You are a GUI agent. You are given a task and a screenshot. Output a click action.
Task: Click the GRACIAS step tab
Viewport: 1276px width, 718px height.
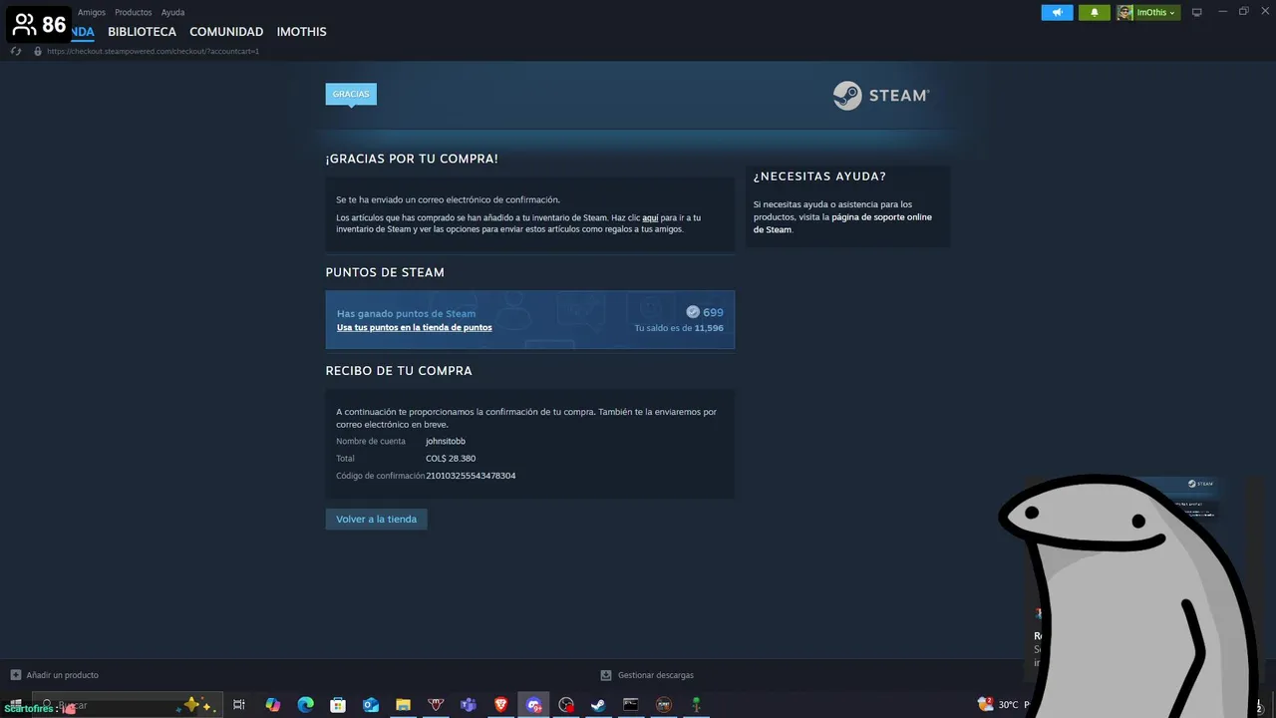351,94
